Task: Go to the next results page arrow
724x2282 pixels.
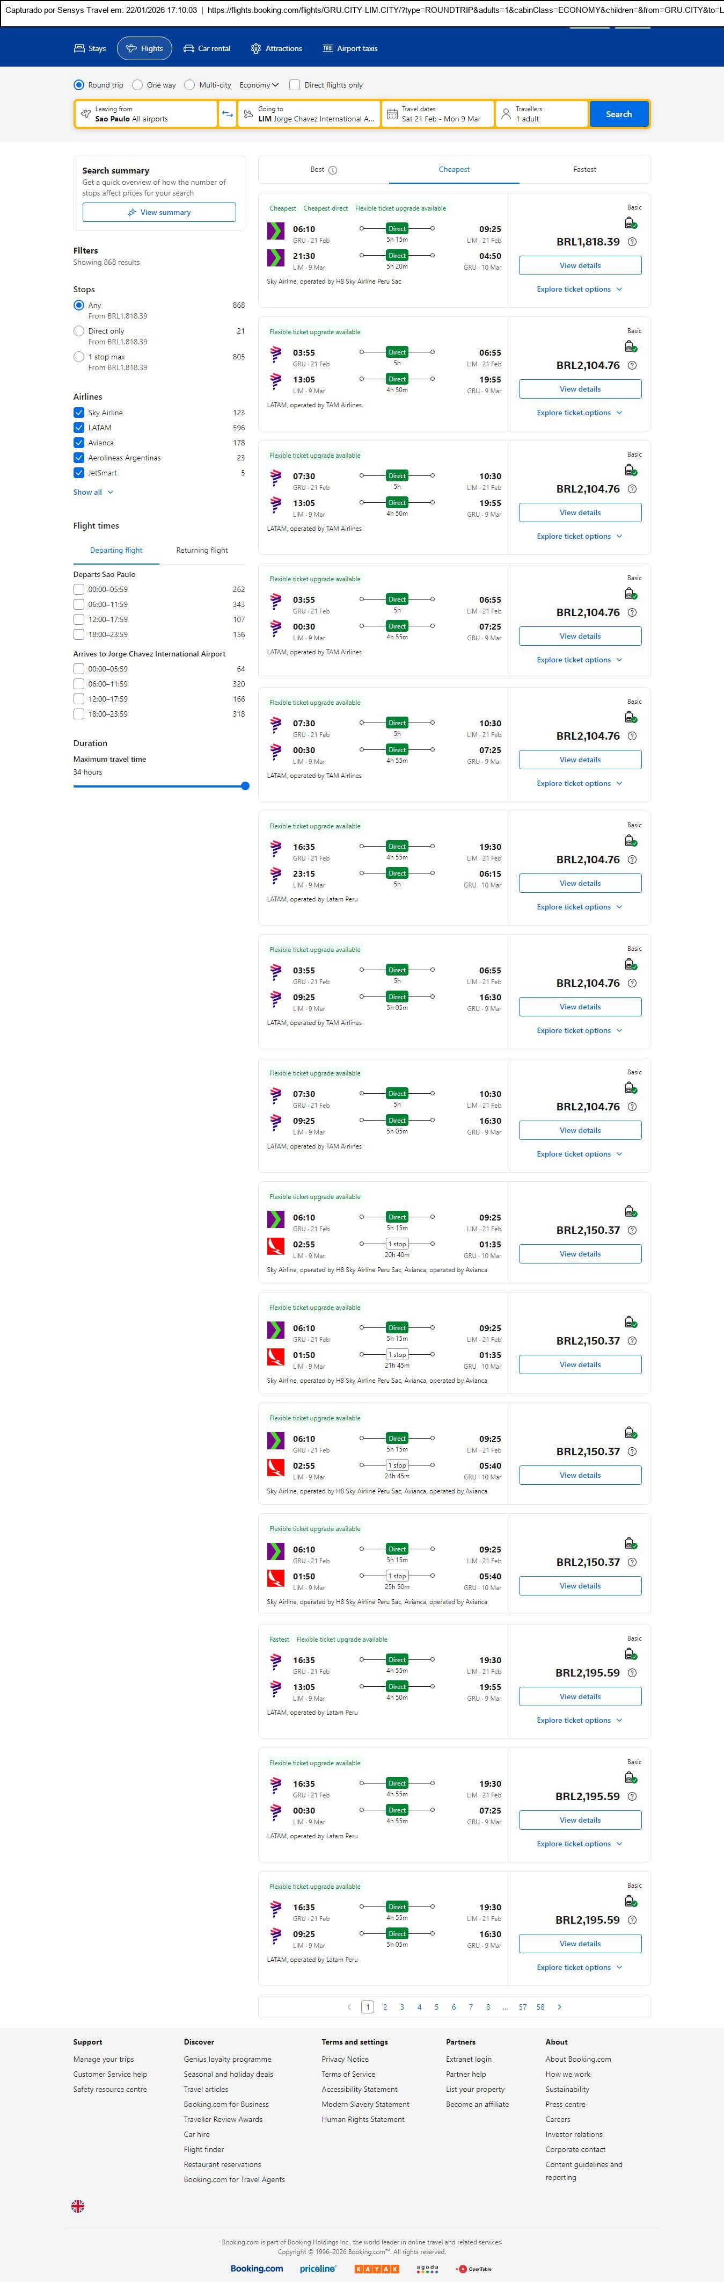Action: click(559, 2006)
